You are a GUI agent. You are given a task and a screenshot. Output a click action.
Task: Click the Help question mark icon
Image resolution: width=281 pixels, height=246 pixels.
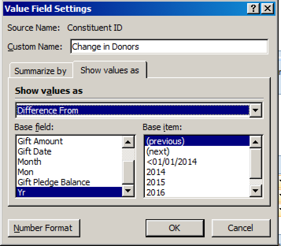pyautogui.click(x=253, y=8)
